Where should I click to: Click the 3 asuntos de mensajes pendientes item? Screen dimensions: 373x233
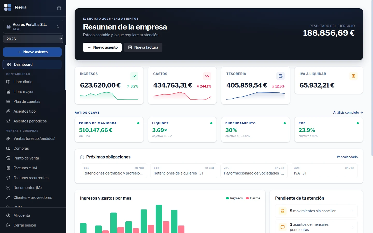pos(316,227)
